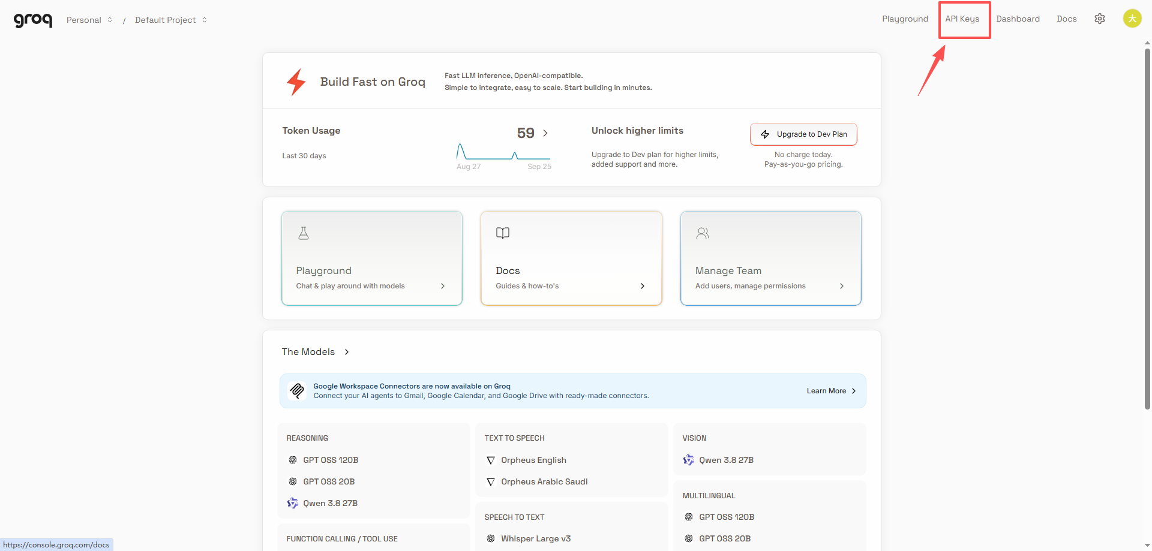The image size is (1152, 551).
Task: Select Qwen 3.8 27B under Vision
Action: [726, 460]
